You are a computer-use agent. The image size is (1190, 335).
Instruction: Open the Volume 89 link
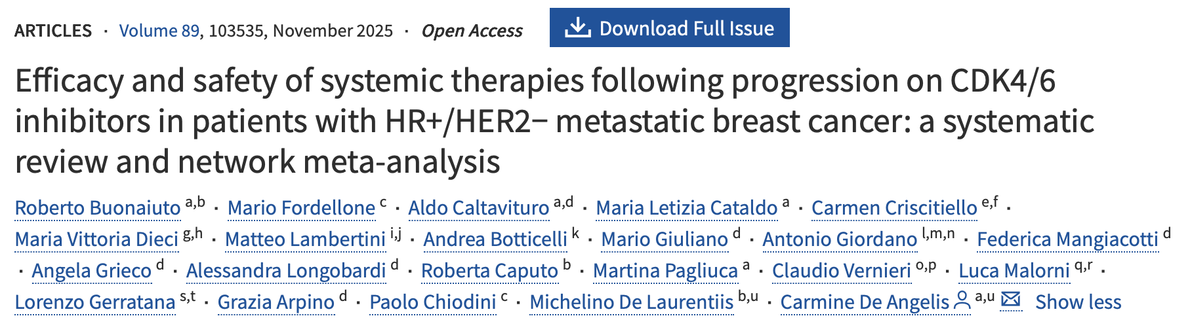pos(159,31)
